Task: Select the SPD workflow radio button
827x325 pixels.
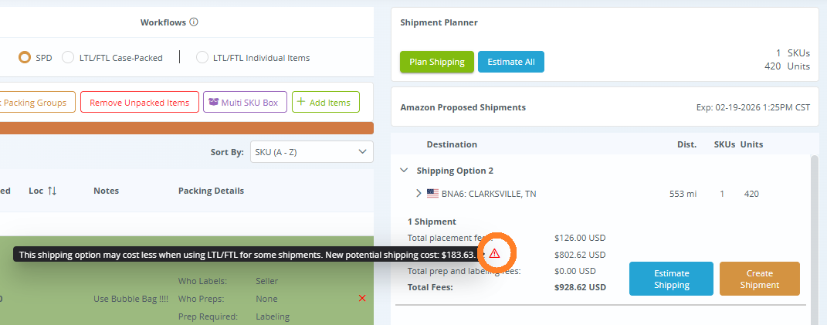Action: pos(25,57)
